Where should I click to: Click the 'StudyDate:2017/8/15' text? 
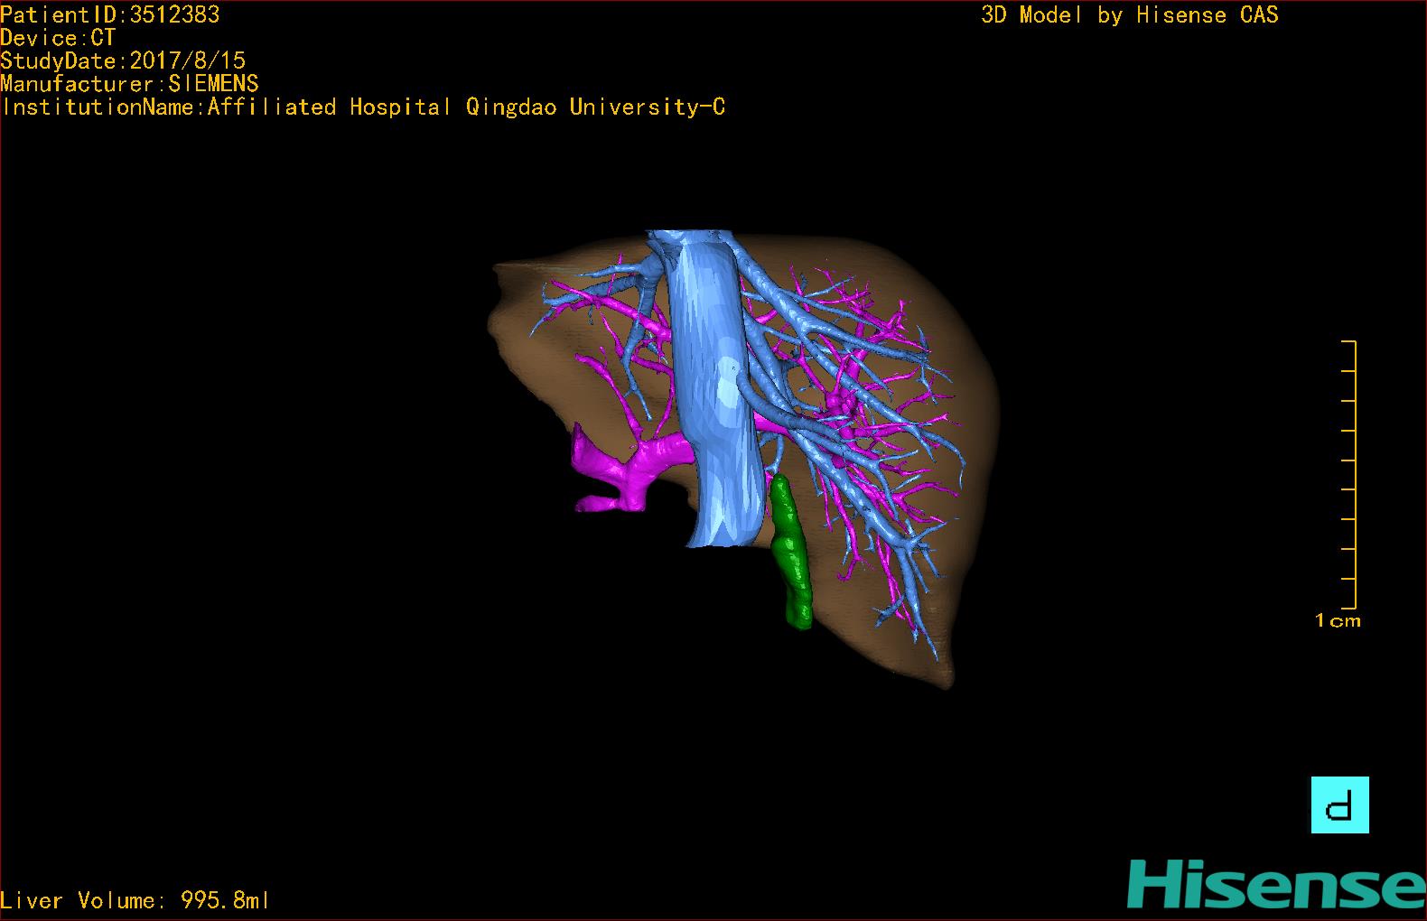point(123,60)
